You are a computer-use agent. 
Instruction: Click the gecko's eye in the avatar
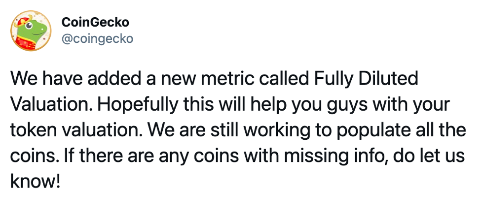[29, 27]
